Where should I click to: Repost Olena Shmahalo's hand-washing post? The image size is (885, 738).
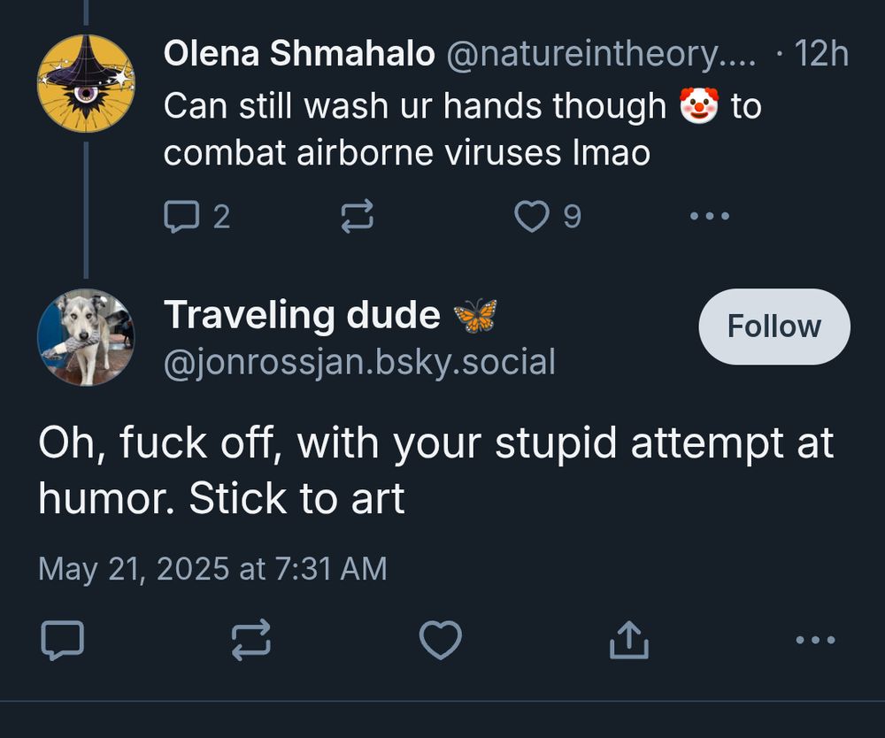pos(358,216)
